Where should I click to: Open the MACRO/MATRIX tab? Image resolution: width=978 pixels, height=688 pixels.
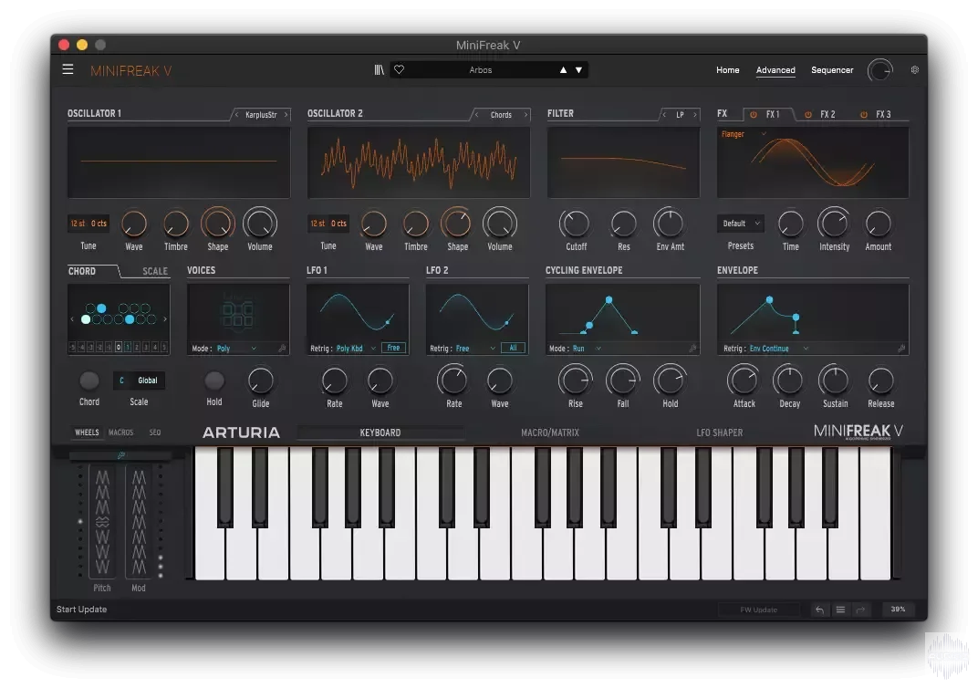coord(550,433)
